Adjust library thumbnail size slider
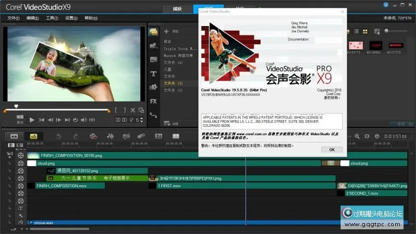This screenshot has height=234, width=416. point(386,31)
